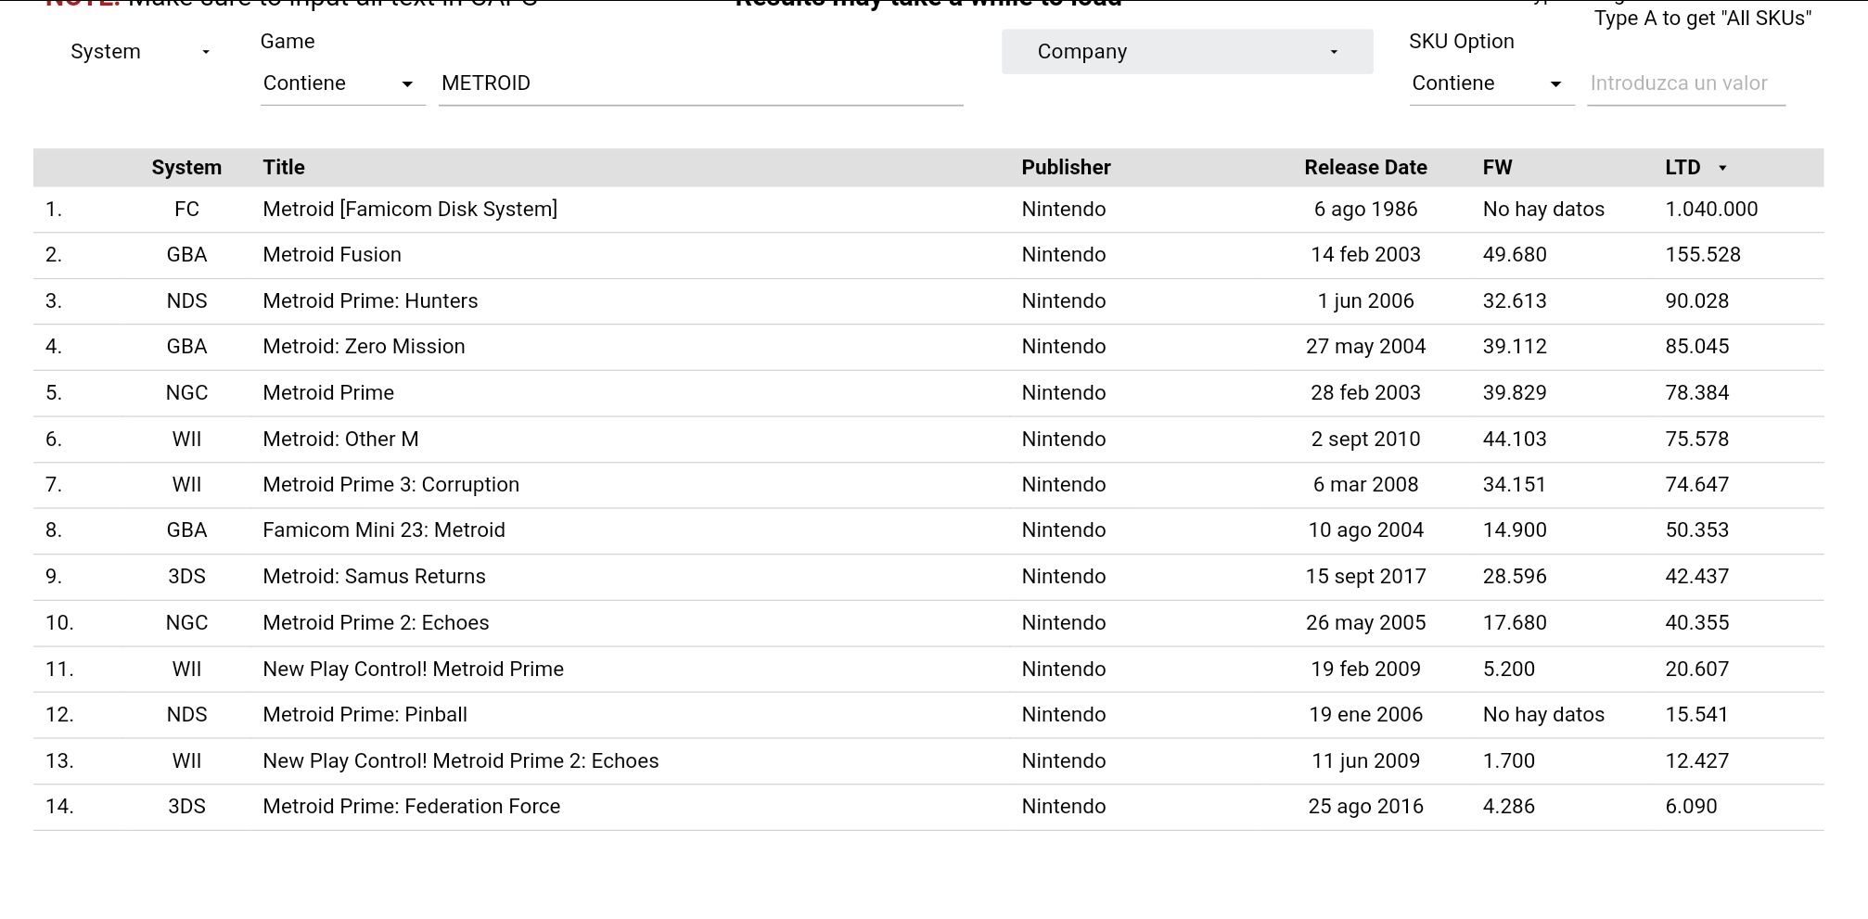Click the LTD value 155.528
Screen dimensions: 1868x919
coord(1703,255)
